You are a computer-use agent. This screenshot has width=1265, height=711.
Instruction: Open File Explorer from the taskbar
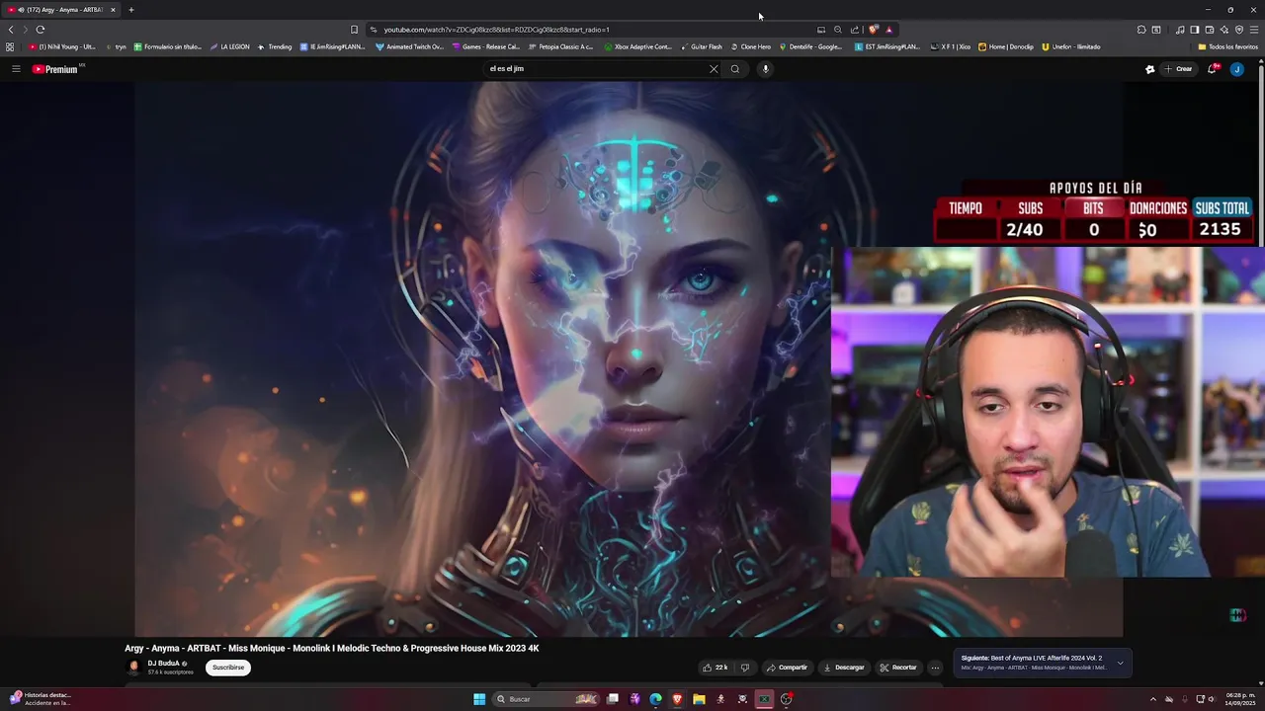pos(699,699)
